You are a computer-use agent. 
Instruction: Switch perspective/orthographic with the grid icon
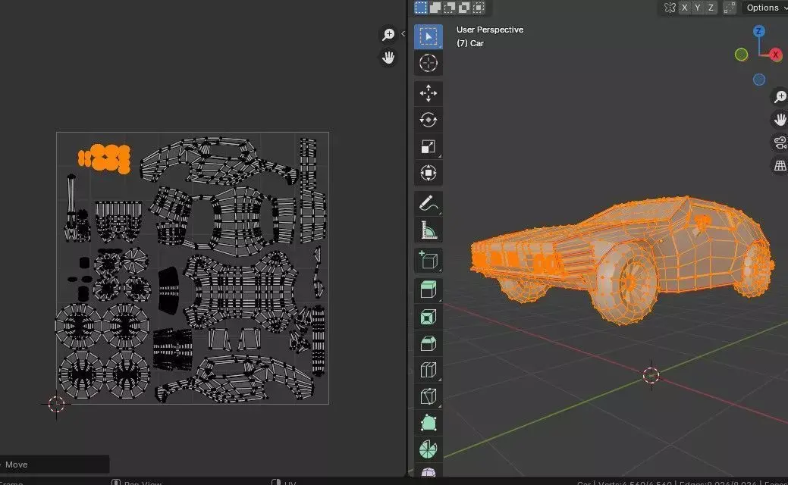[x=780, y=166]
